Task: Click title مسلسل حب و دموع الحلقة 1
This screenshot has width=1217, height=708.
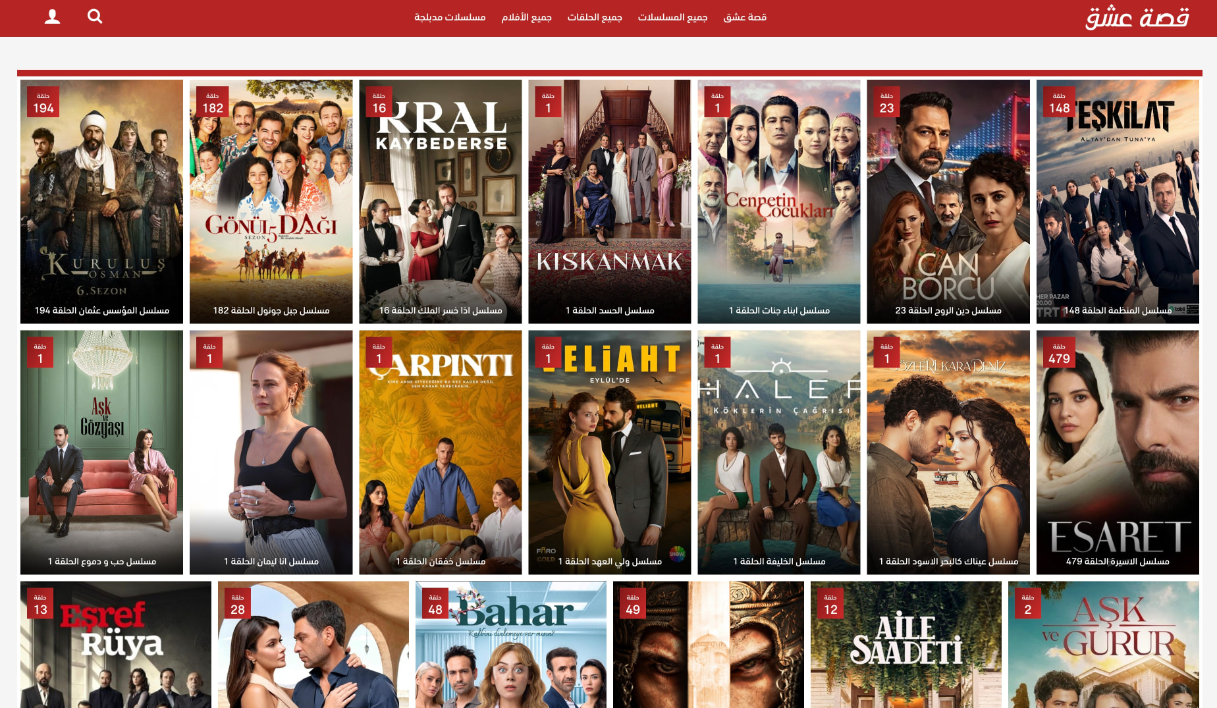Action: pos(102,561)
